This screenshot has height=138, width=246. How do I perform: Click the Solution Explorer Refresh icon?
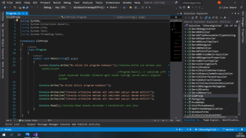pos(209,18)
